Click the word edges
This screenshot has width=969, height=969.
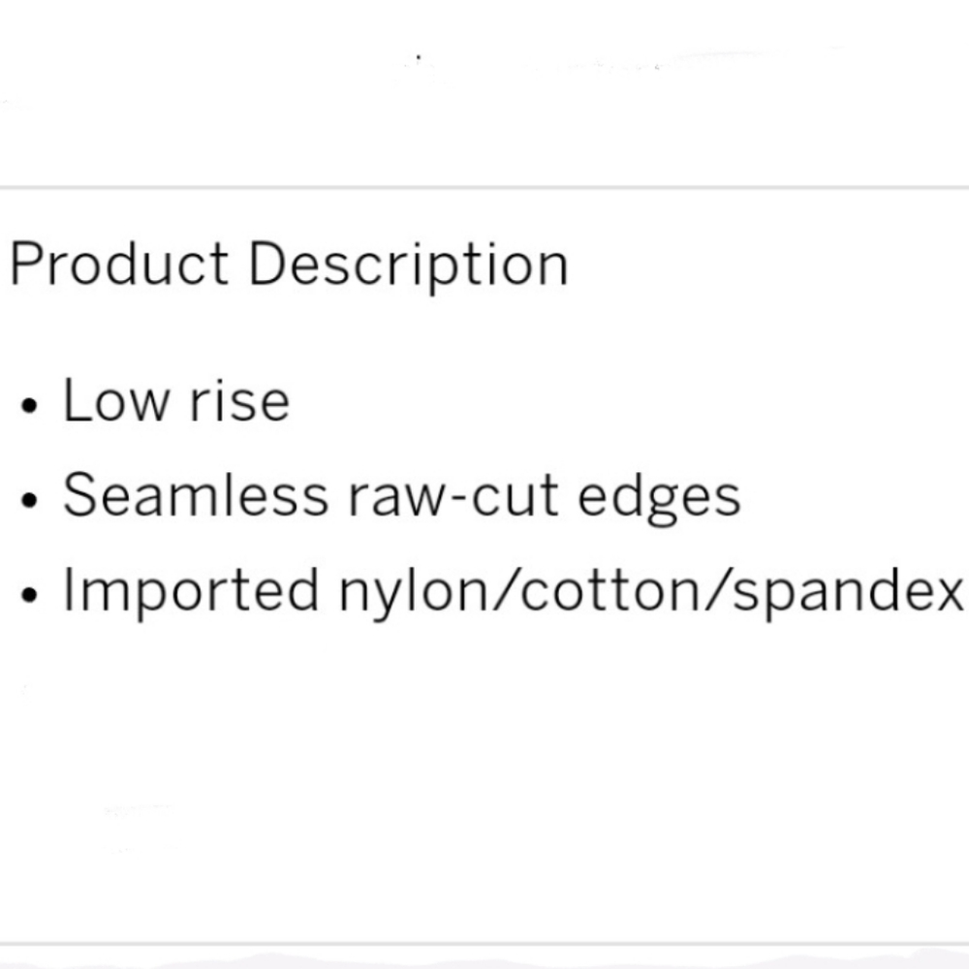[659, 499]
